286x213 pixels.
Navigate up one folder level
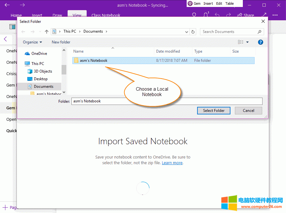46,31
